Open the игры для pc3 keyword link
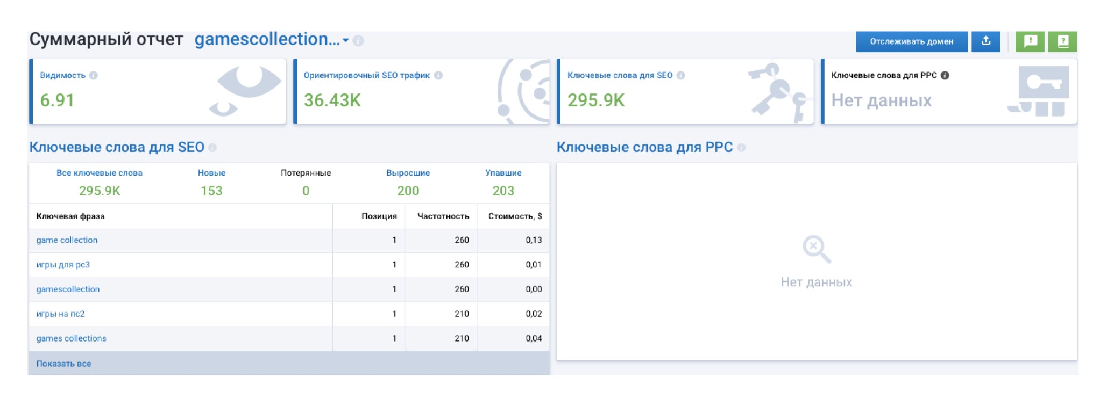The image size is (1107, 406). pyautogui.click(x=63, y=265)
